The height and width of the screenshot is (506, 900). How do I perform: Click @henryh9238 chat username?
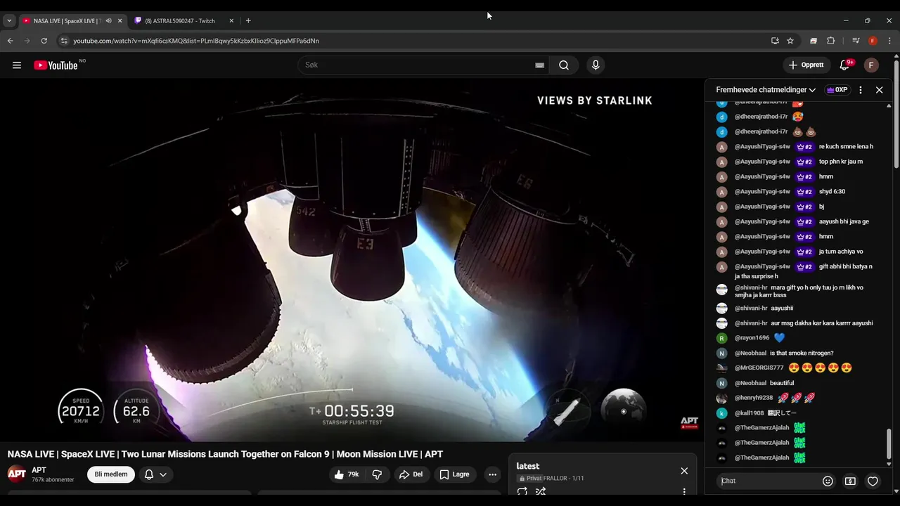(x=754, y=398)
